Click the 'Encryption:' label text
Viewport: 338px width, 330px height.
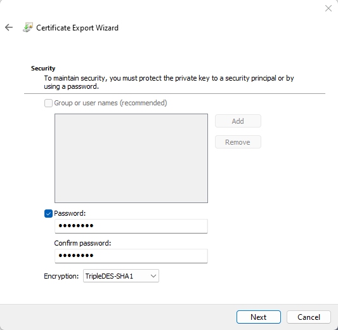[x=62, y=276]
